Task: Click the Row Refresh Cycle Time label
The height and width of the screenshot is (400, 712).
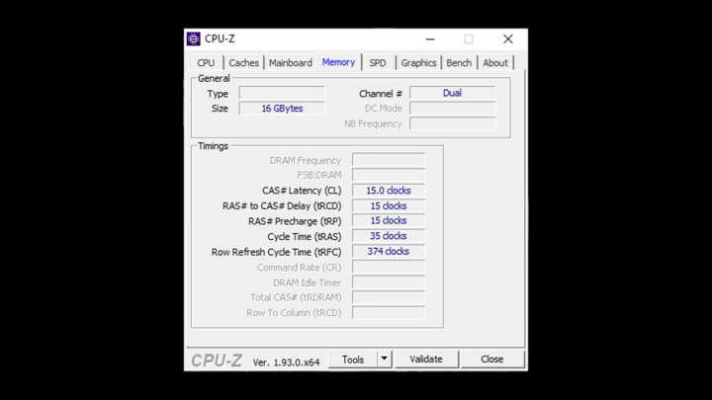Action: 276,252
